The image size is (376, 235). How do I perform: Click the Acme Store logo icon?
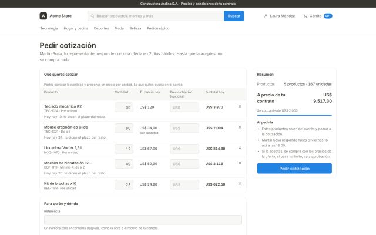[43, 16]
